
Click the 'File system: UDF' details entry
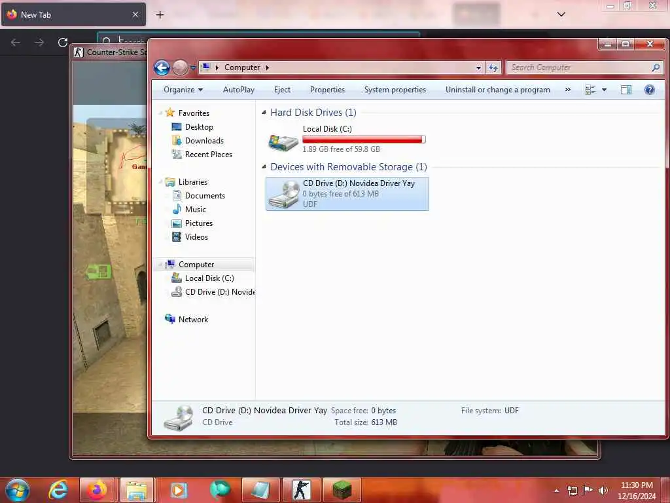tap(489, 411)
